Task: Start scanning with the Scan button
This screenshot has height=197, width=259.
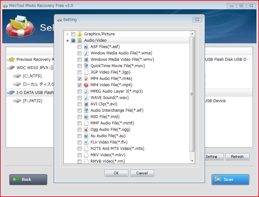Action: coord(230,180)
